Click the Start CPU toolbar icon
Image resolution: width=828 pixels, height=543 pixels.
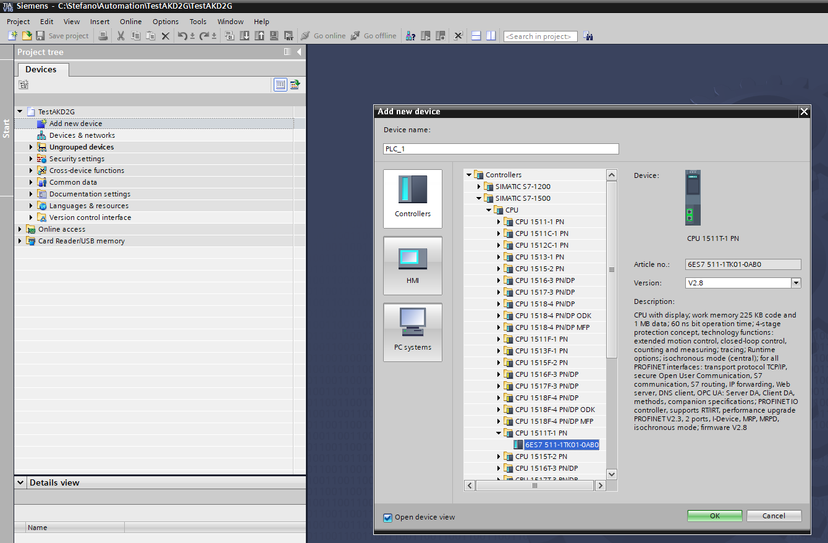tap(426, 36)
